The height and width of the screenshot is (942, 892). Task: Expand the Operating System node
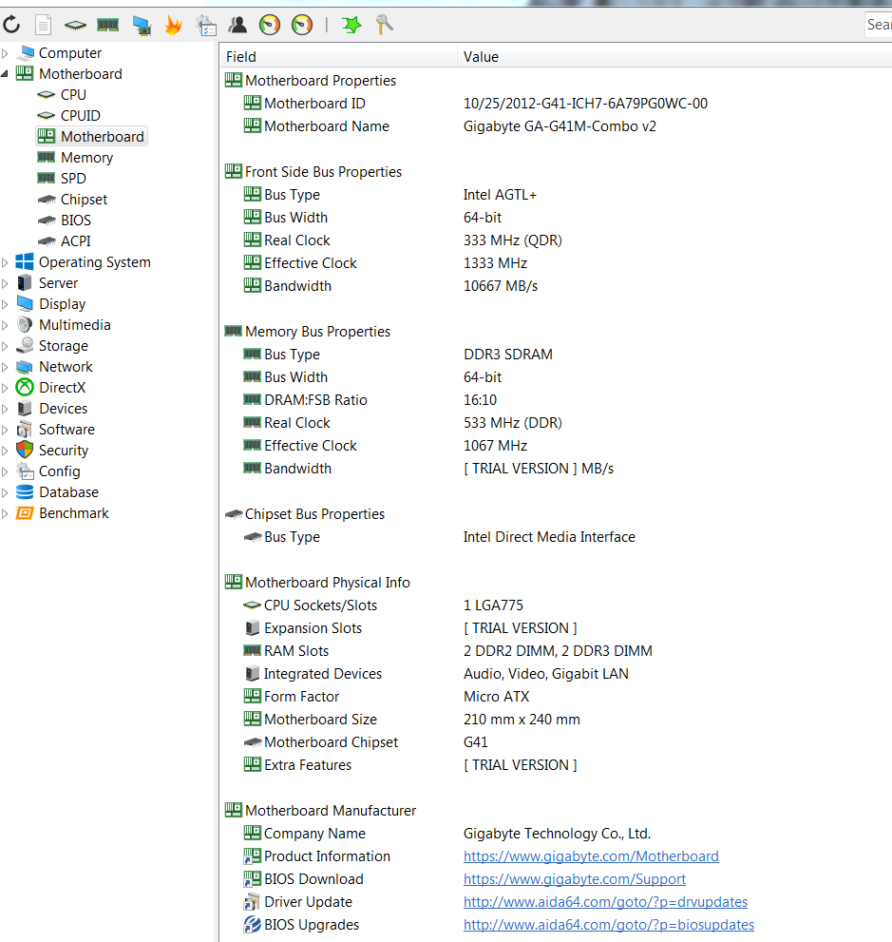[5, 262]
